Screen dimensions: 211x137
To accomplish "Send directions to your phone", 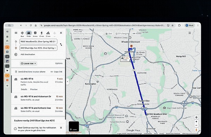I will (x=30, y=71).
